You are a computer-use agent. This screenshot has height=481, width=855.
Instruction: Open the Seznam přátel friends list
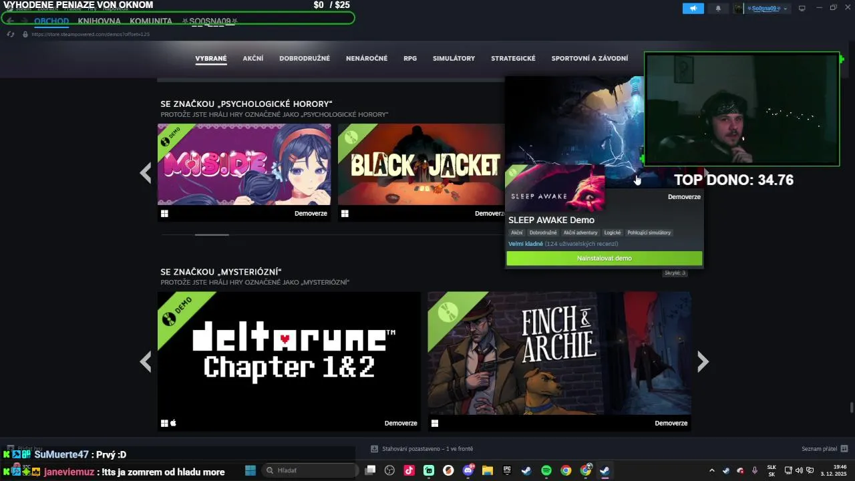click(x=824, y=449)
